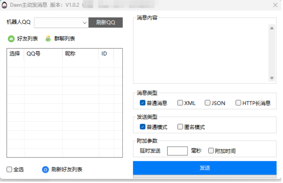
Task: Click the scrollbar down arrow of 消息内容
Action: (272, 78)
